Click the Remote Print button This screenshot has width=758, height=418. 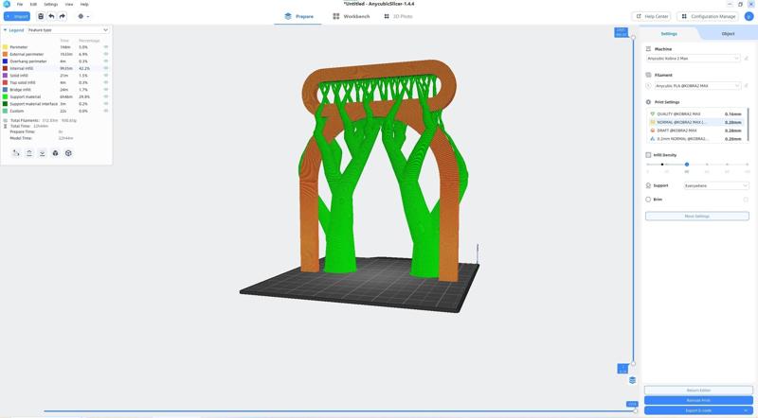(698, 400)
